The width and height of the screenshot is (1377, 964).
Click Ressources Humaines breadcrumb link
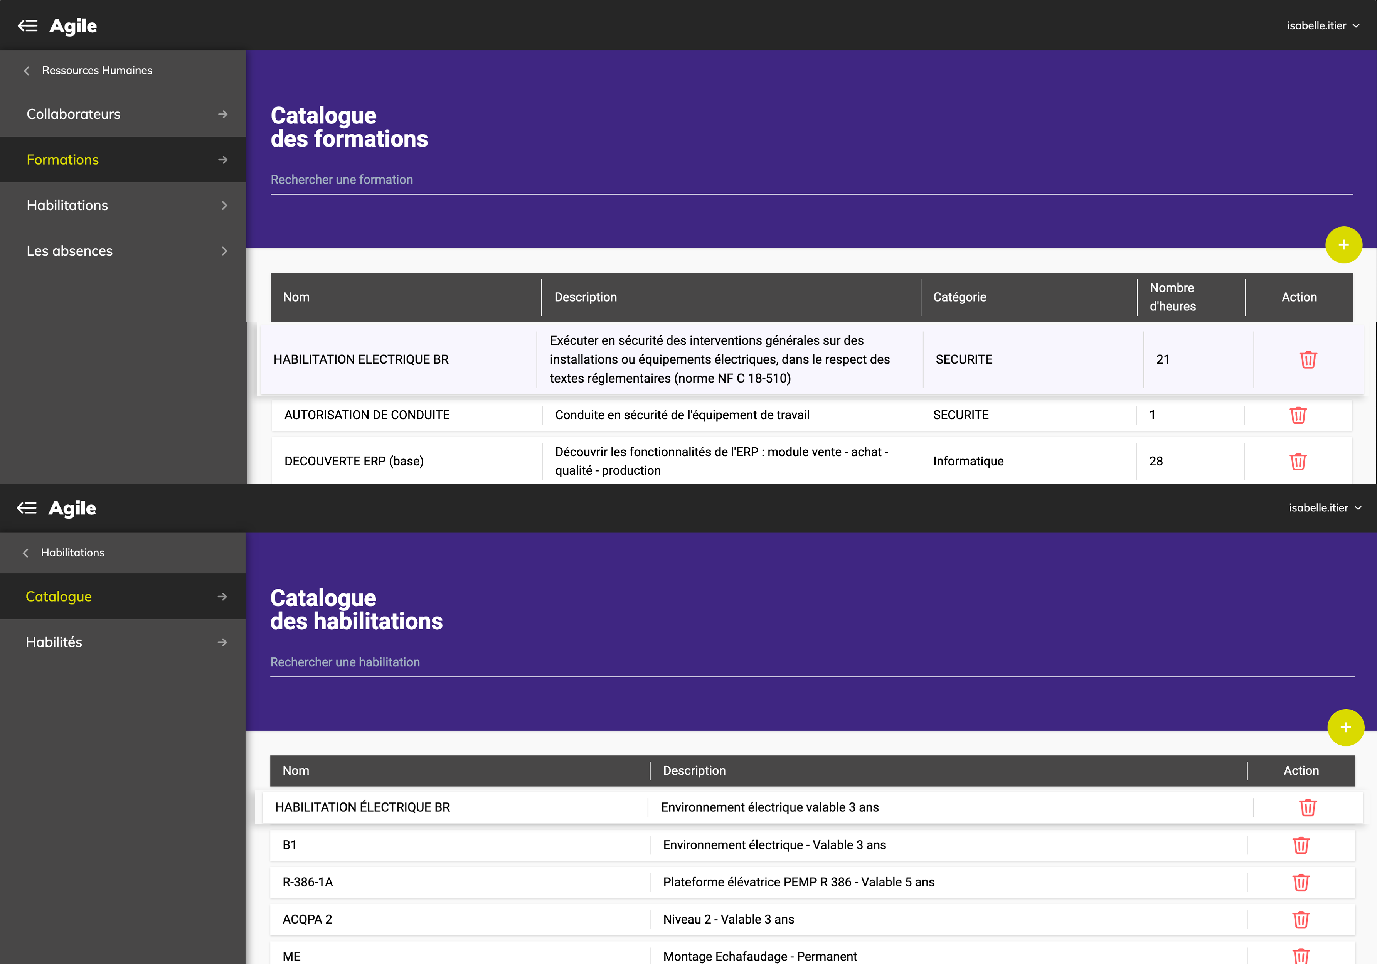(97, 70)
